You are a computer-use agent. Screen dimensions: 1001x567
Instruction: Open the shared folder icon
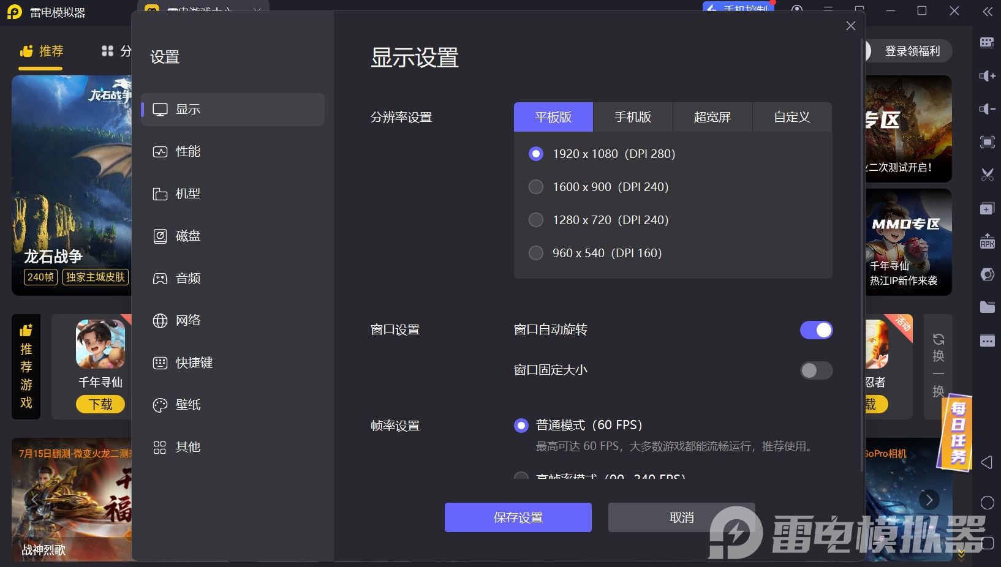coord(987,307)
